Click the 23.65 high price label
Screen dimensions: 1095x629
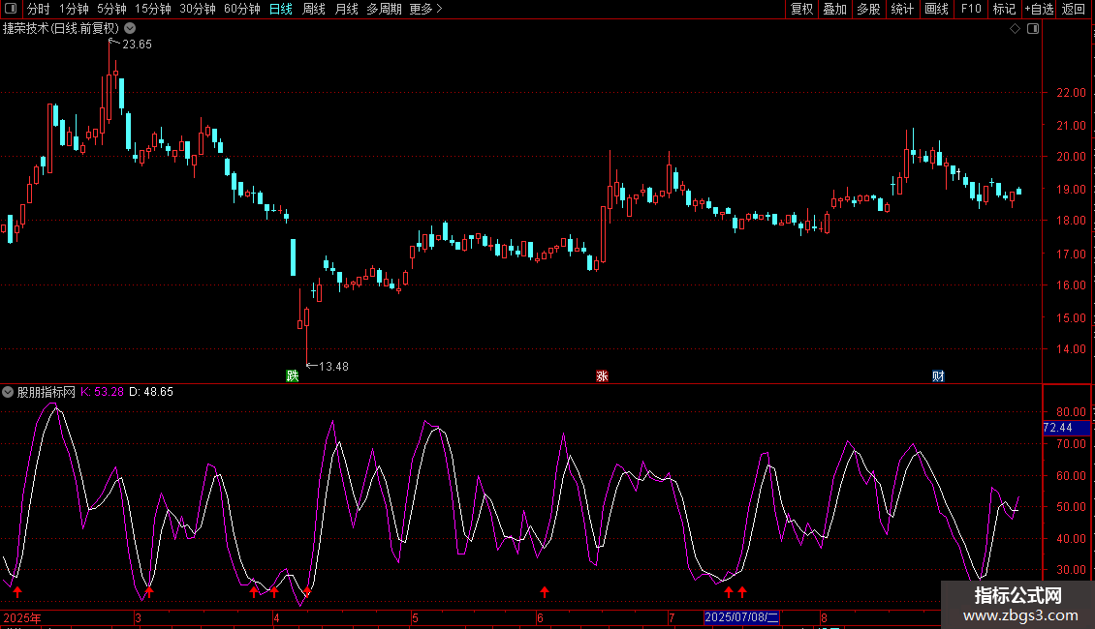137,44
